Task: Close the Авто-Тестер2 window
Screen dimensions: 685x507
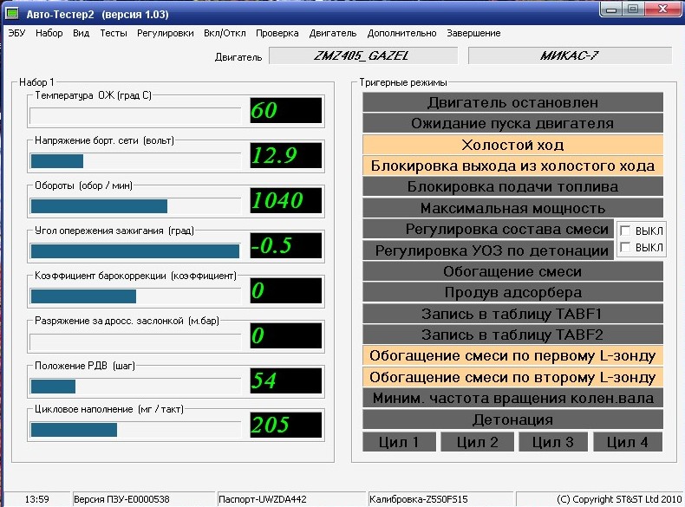Action: point(662,10)
